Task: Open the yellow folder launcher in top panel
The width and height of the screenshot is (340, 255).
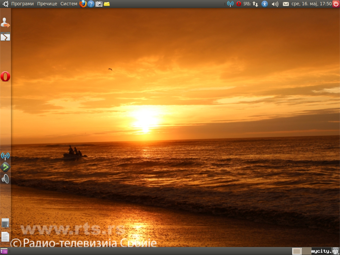Action: click(x=107, y=4)
